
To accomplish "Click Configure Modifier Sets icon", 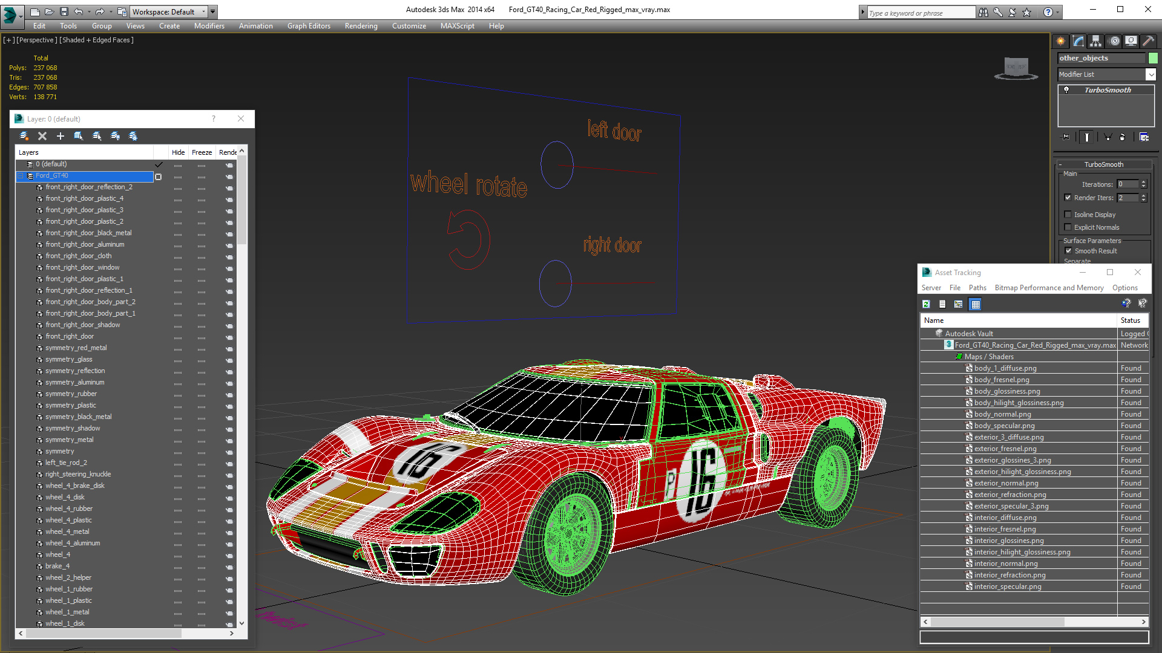I will pyautogui.click(x=1144, y=137).
